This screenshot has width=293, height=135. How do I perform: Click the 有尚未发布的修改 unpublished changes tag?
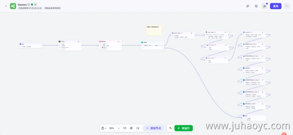tap(52, 8)
